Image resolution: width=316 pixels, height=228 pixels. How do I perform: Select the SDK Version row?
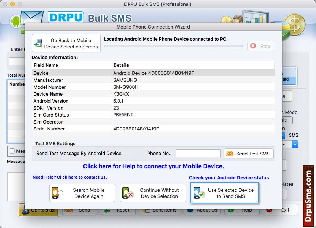coord(153,108)
